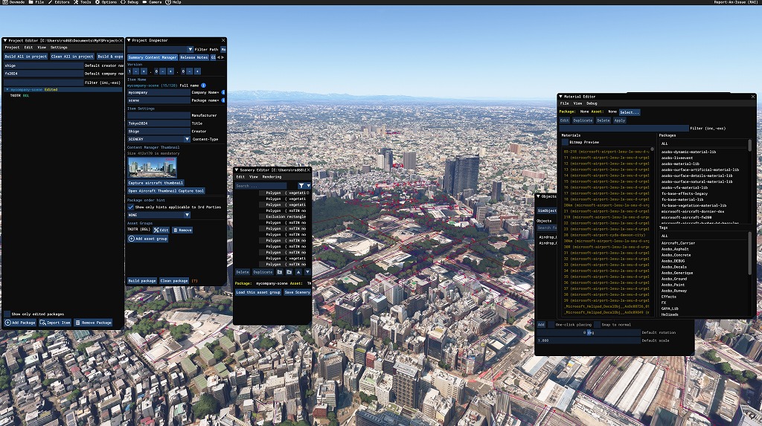This screenshot has height=426, width=762.
Task: Enable Show only edited packages checkbox
Action: [x=7, y=314]
